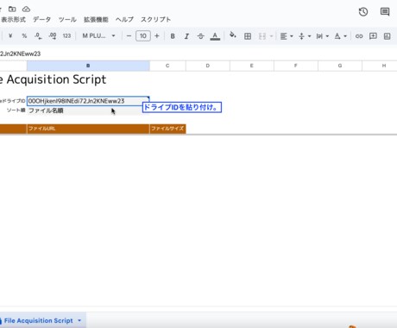397x328 pixels.
Task: Select column E header
Action: [252, 66]
